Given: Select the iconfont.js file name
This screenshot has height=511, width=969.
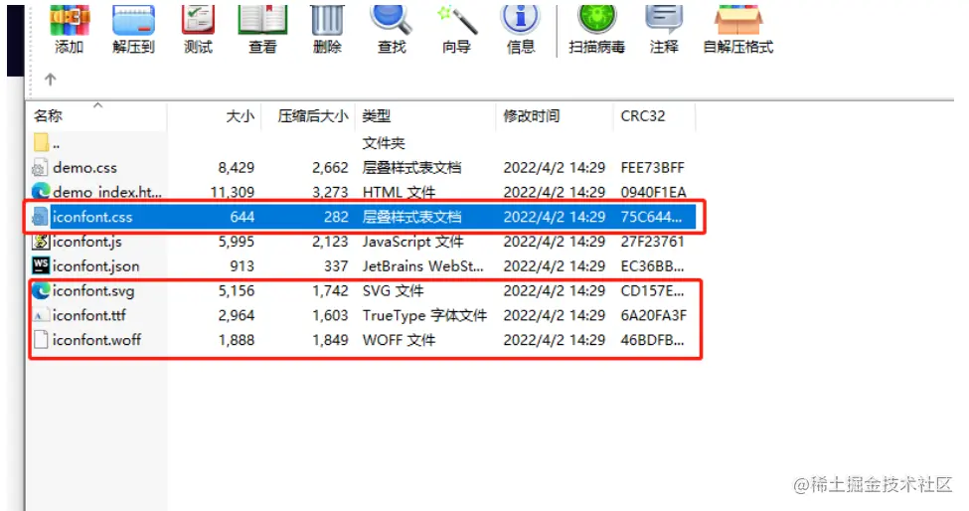Looking at the screenshot, I should click(87, 242).
